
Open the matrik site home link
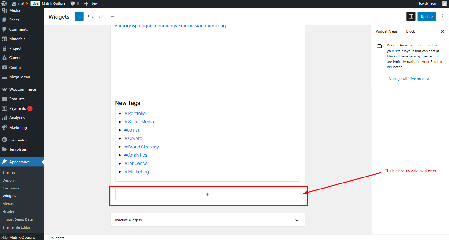[x=20, y=3]
